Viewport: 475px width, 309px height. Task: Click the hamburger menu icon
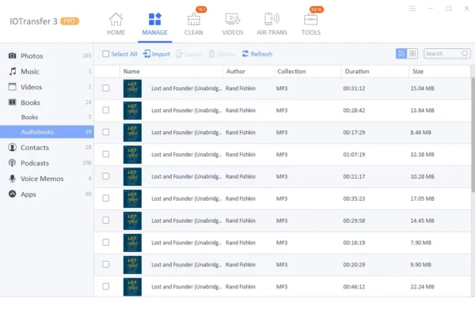click(412, 9)
